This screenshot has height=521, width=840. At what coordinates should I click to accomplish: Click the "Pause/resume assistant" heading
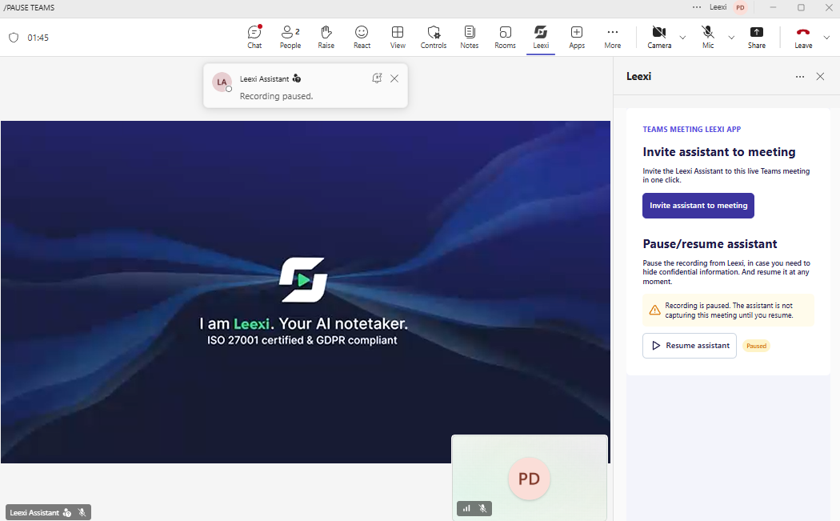[710, 244]
